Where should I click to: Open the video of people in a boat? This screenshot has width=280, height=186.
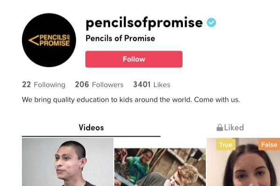160,167
